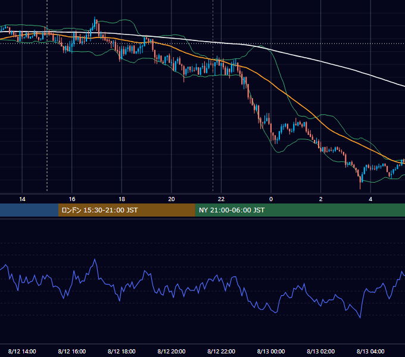This screenshot has width=405, height=357.
Task: Click the 8/12 16:00 label on the lower axis
Action: click(x=72, y=351)
